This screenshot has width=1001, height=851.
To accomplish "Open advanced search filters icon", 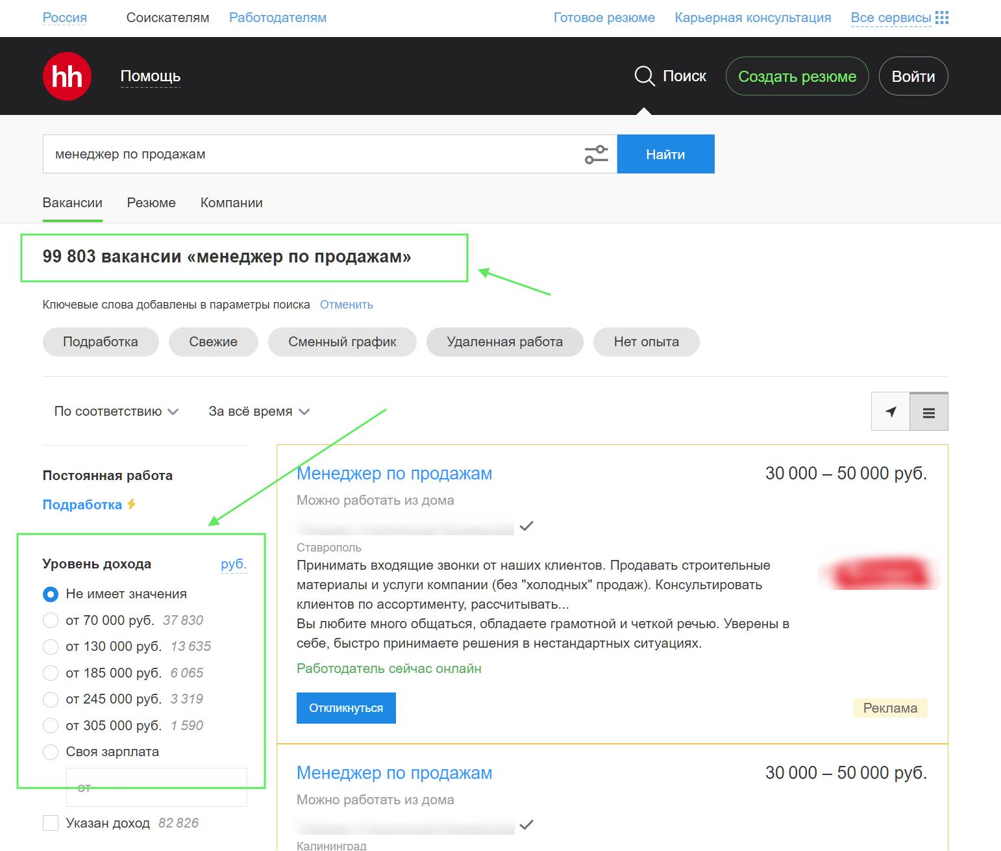I will point(596,155).
